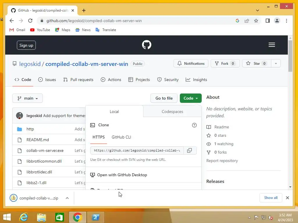Close the downloads bar
Image resolution: width=298 pixels, height=223 pixels.
(287, 198)
